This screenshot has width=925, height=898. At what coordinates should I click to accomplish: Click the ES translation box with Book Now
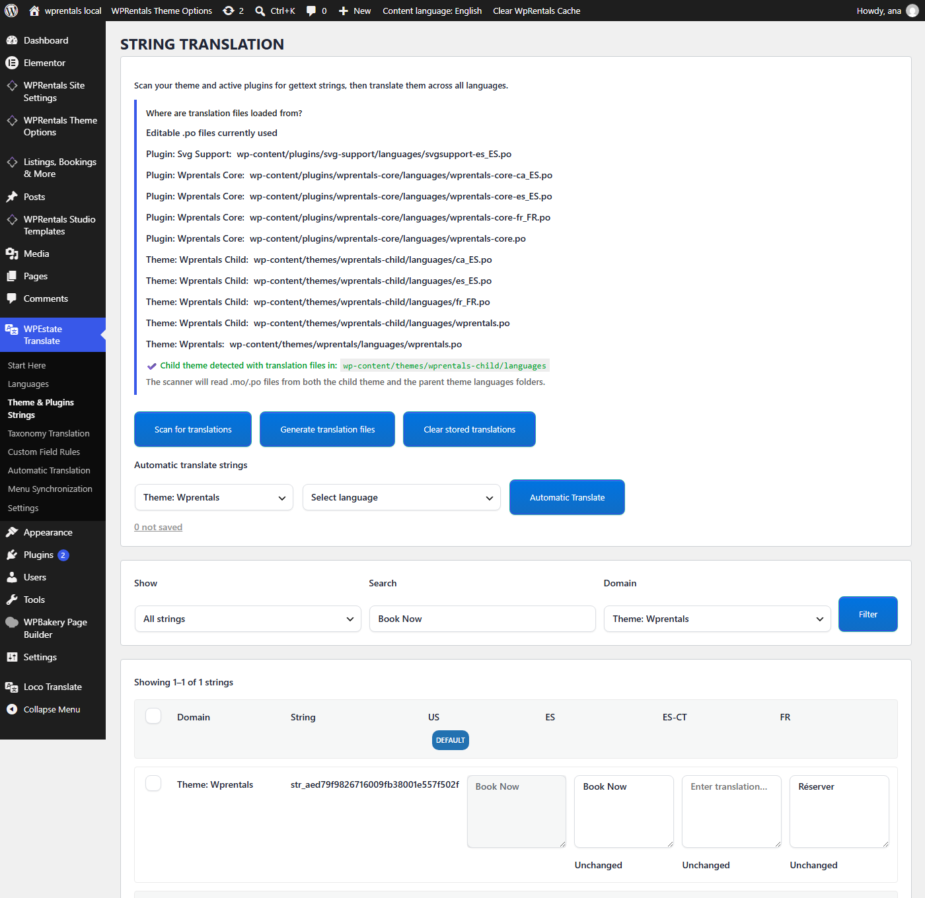[x=624, y=812]
